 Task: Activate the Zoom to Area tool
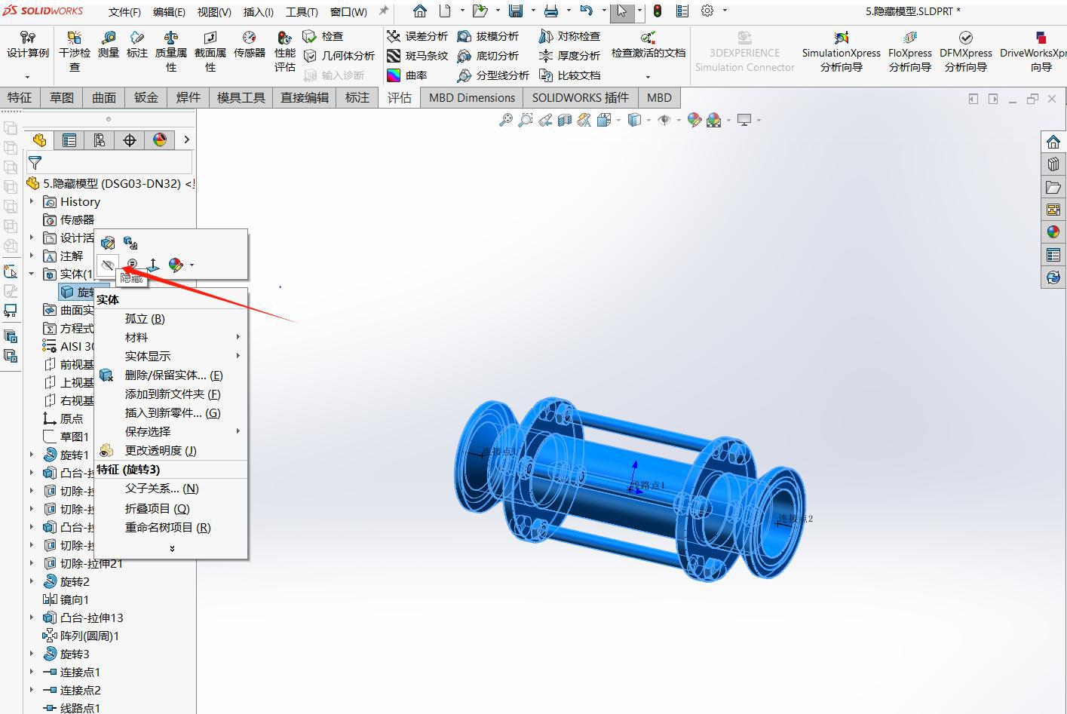(x=526, y=119)
